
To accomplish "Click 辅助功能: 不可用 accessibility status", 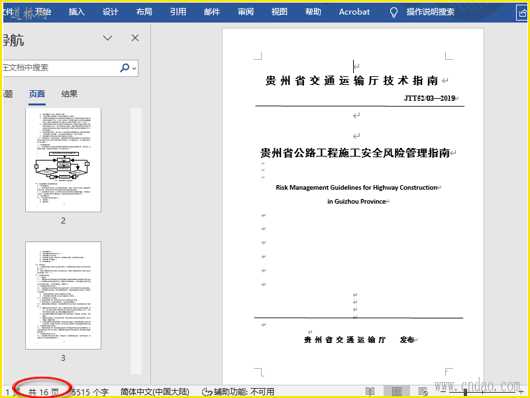I will click(x=238, y=392).
